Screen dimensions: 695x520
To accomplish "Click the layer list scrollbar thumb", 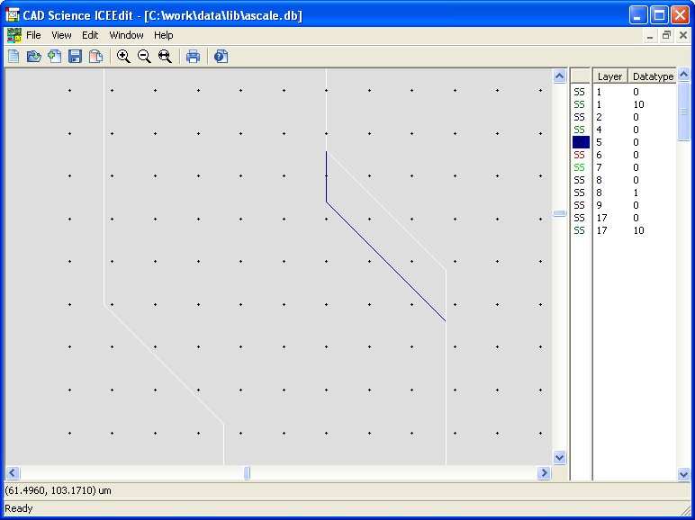I will click(x=683, y=112).
